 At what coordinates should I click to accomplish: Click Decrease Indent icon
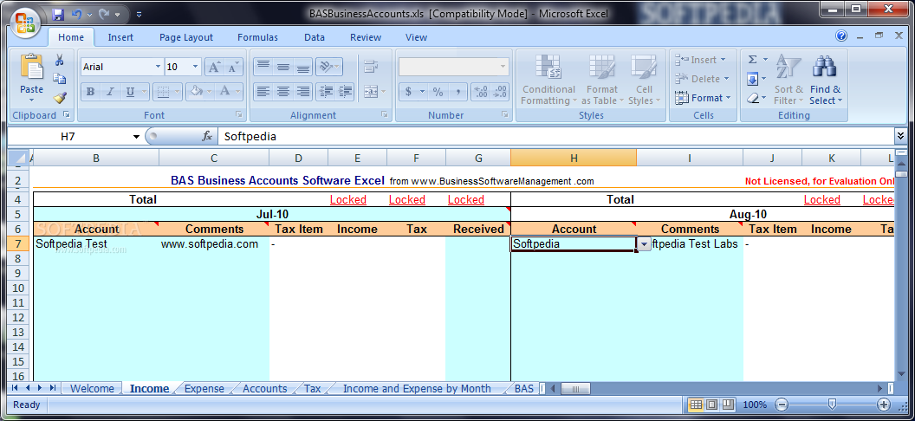point(326,92)
